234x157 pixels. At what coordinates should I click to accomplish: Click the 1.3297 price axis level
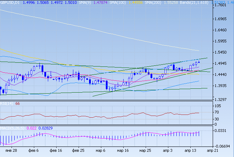click(x=222, y=100)
